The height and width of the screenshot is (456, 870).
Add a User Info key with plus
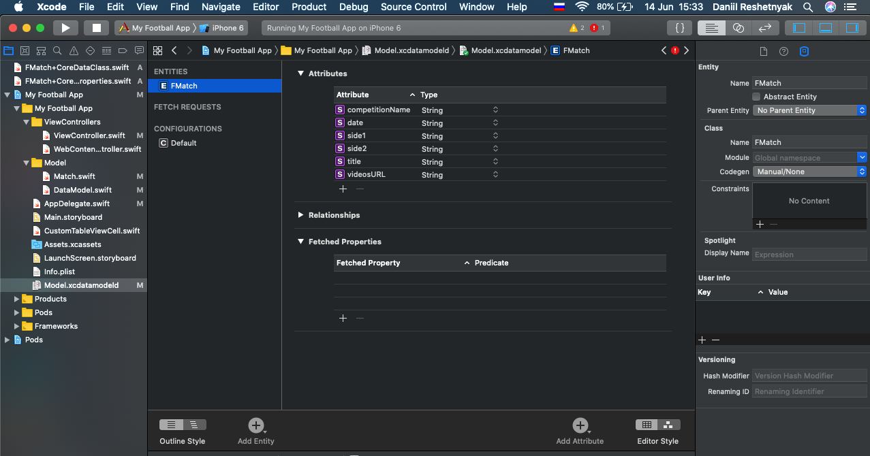pos(702,340)
